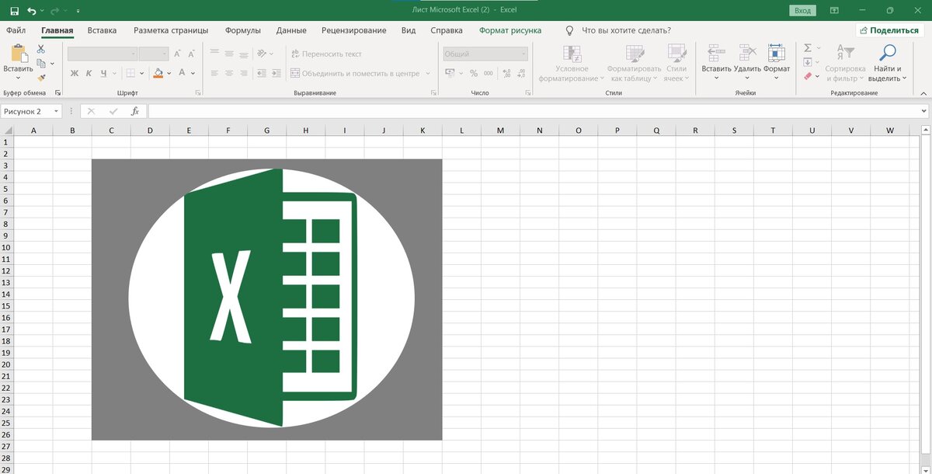Open the Разметка страницы tab
932x474 pixels.
[x=171, y=30]
